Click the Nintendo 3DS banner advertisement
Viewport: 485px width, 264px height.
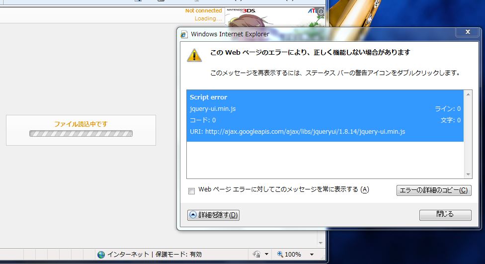pos(275,17)
